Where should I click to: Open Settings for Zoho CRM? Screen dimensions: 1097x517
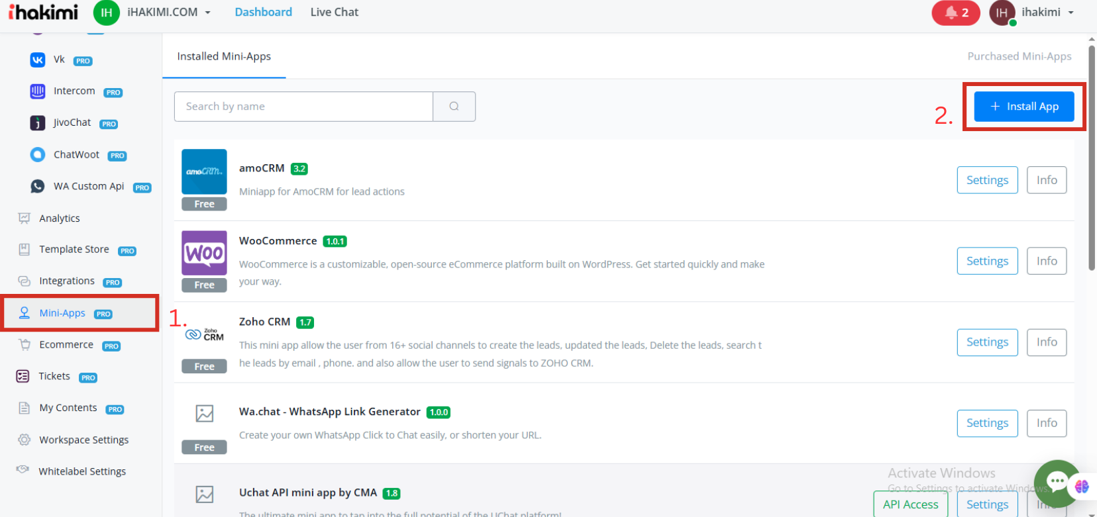click(987, 342)
